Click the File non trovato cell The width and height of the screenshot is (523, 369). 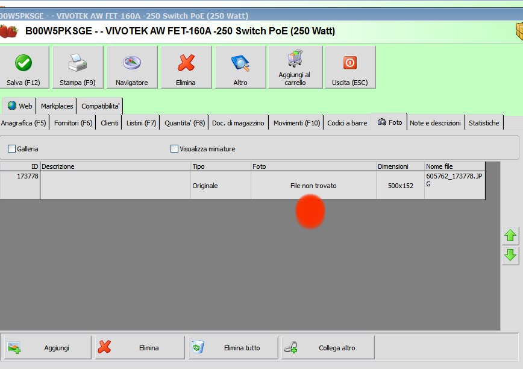[313, 186]
